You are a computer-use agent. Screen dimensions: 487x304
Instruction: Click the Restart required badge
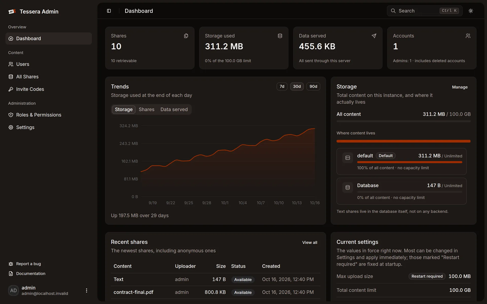pos(427,276)
